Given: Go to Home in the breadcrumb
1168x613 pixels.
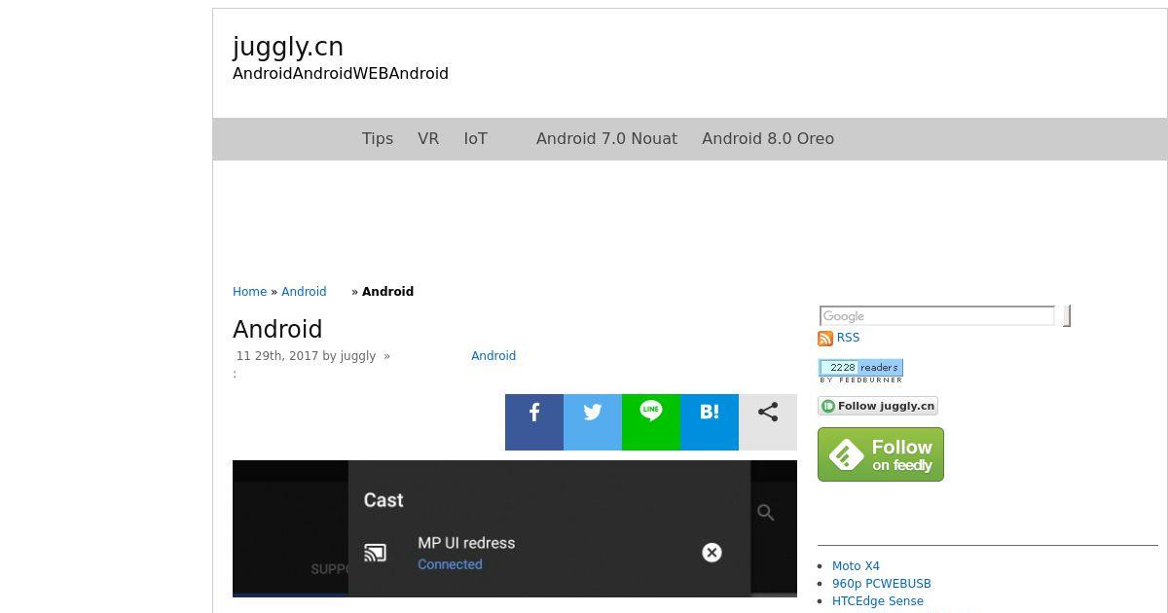Looking at the screenshot, I should click(249, 292).
